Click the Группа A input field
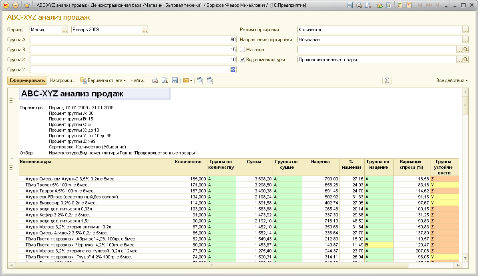 pyautogui.click(x=133, y=40)
